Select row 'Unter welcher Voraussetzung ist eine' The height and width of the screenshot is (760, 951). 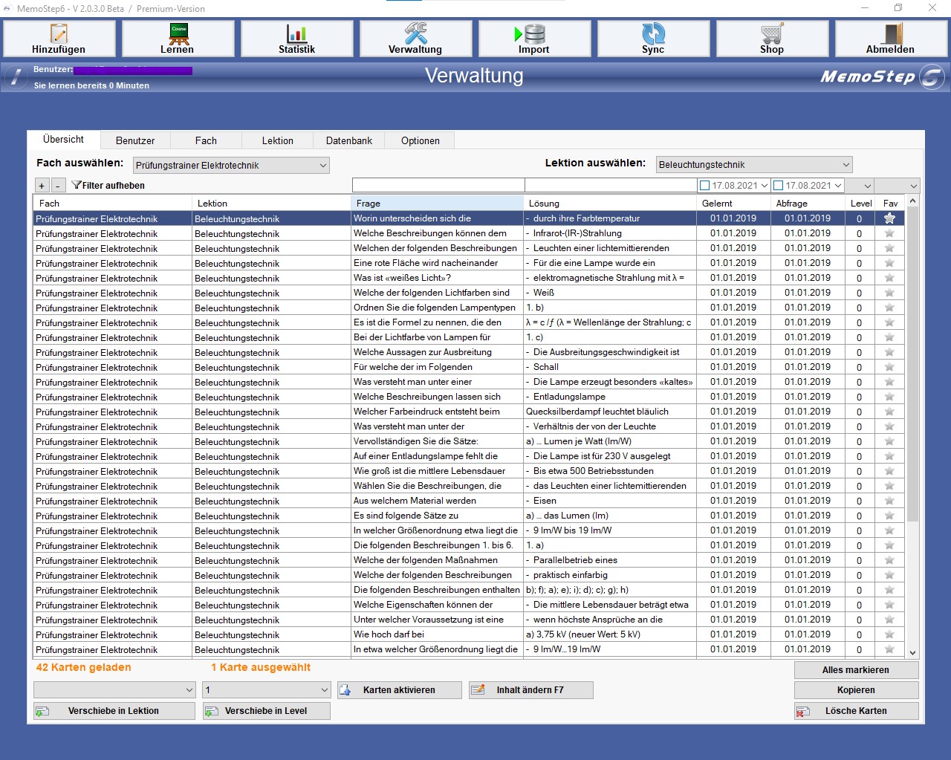tap(469, 620)
